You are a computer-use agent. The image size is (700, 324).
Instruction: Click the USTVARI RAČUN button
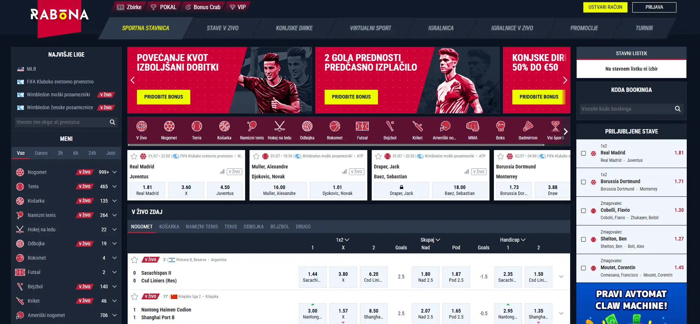pos(605,7)
